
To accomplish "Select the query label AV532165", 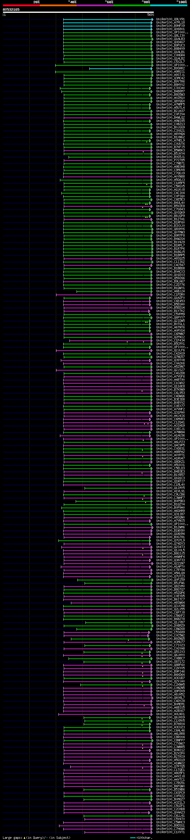I will (x=11, y=10).
